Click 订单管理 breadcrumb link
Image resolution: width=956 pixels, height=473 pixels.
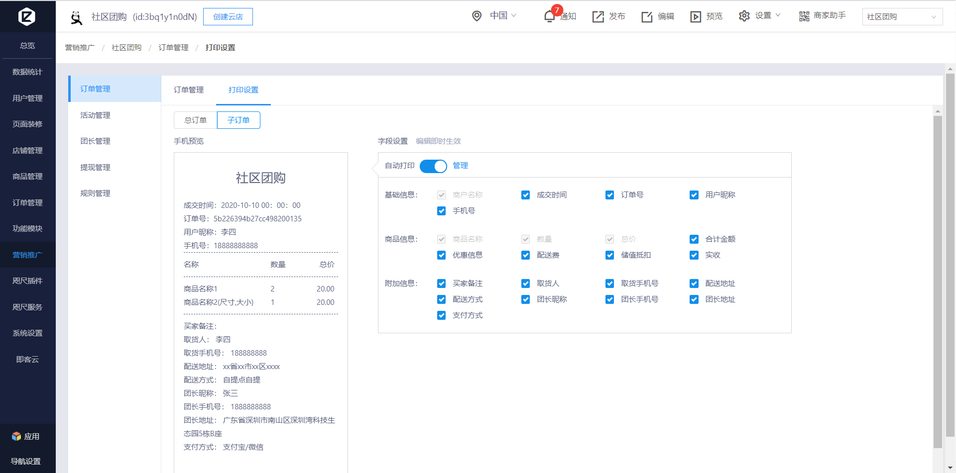coord(173,48)
